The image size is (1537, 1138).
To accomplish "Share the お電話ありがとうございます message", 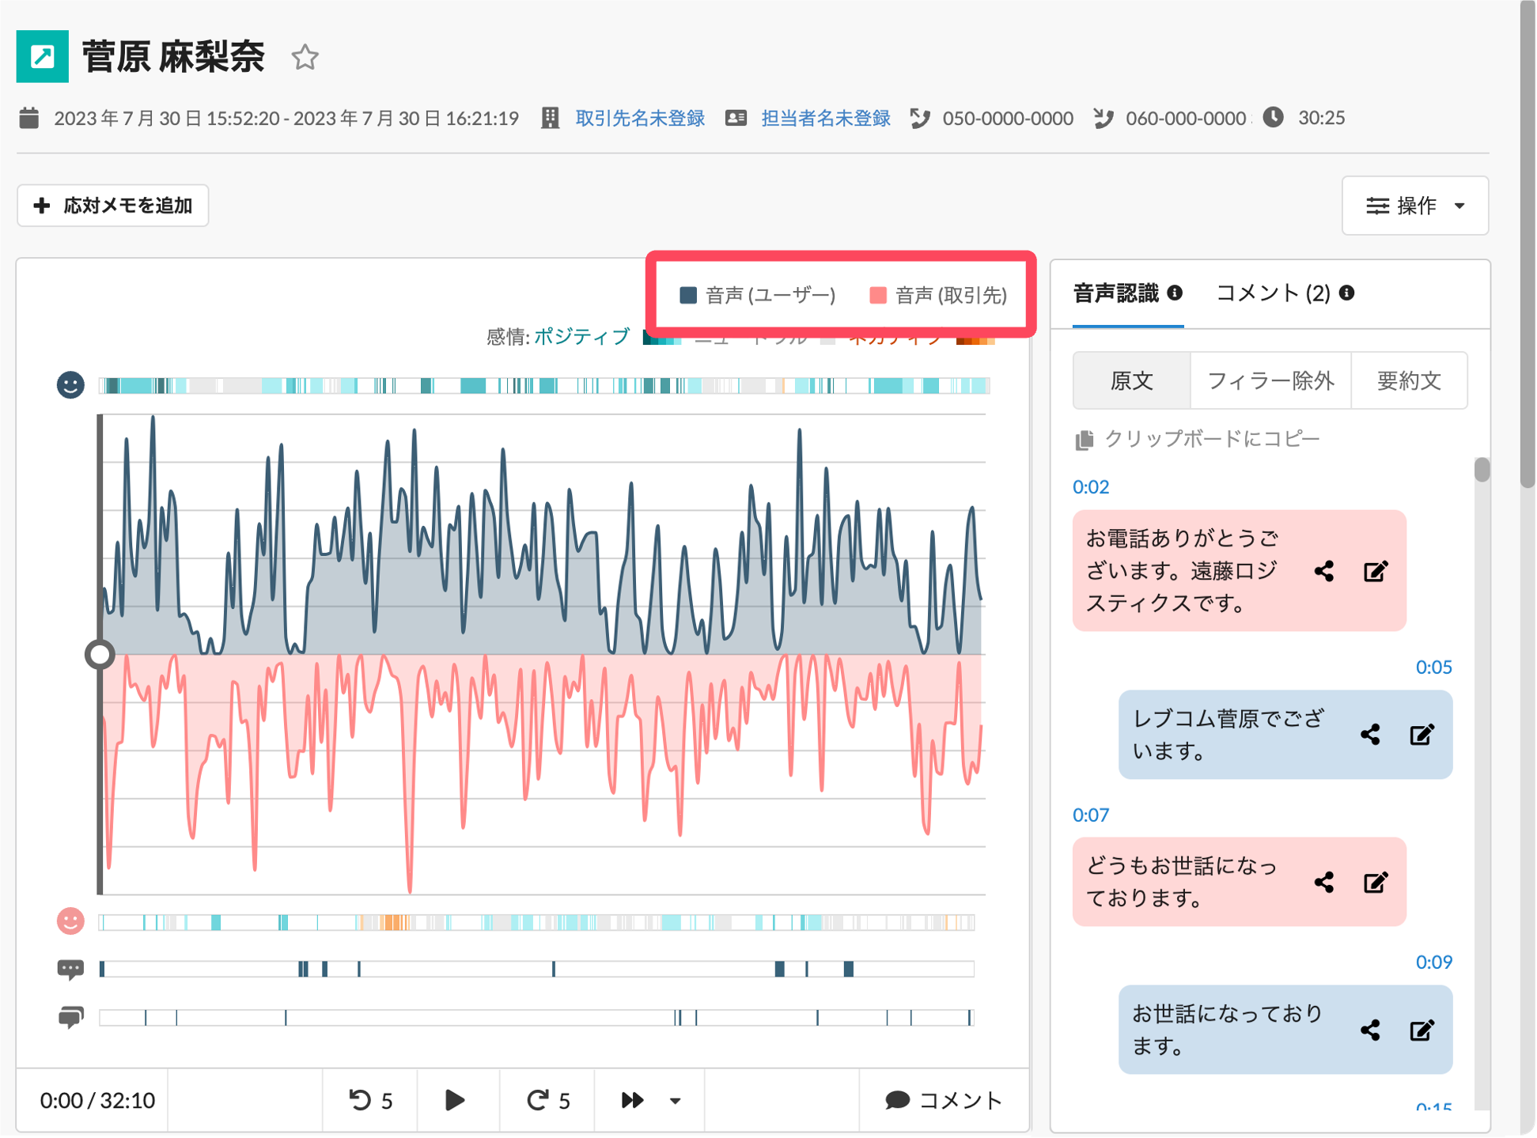I will 1324,571.
